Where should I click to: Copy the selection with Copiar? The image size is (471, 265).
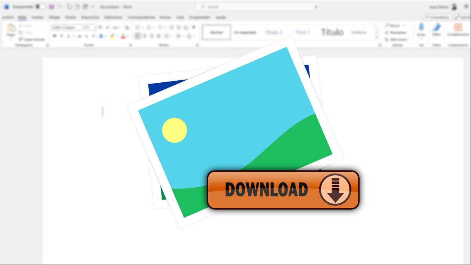click(25, 32)
